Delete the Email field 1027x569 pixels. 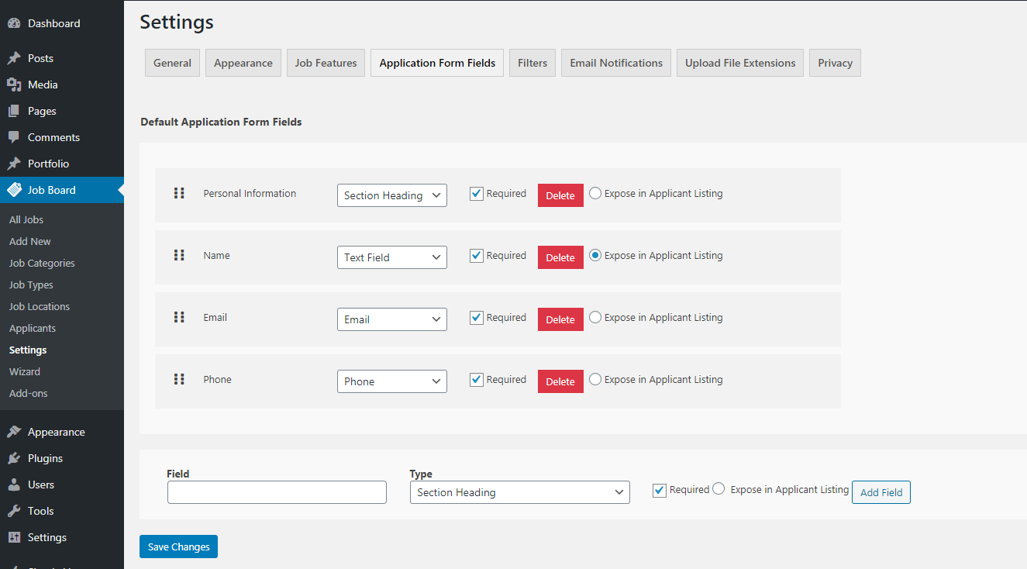pos(560,319)
